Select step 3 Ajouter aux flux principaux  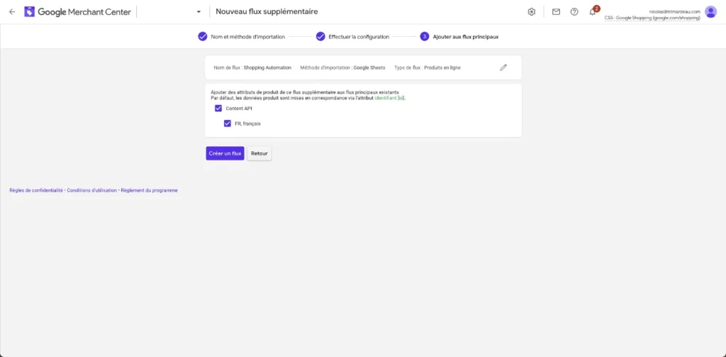click(x=459, y=37)
